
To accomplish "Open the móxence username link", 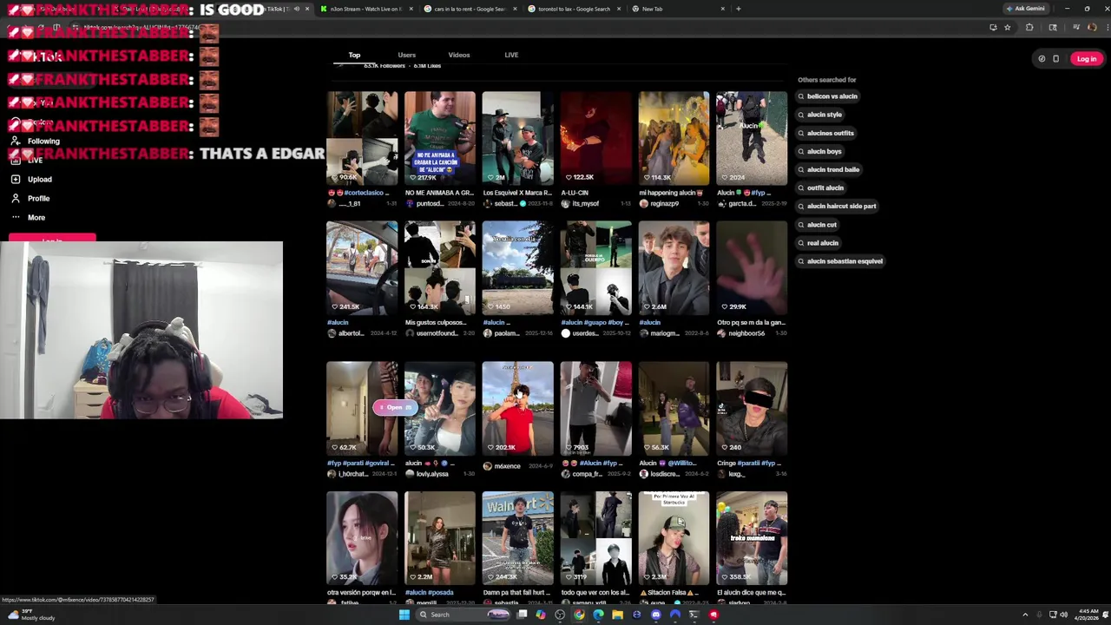I will (x=507, y=466).
